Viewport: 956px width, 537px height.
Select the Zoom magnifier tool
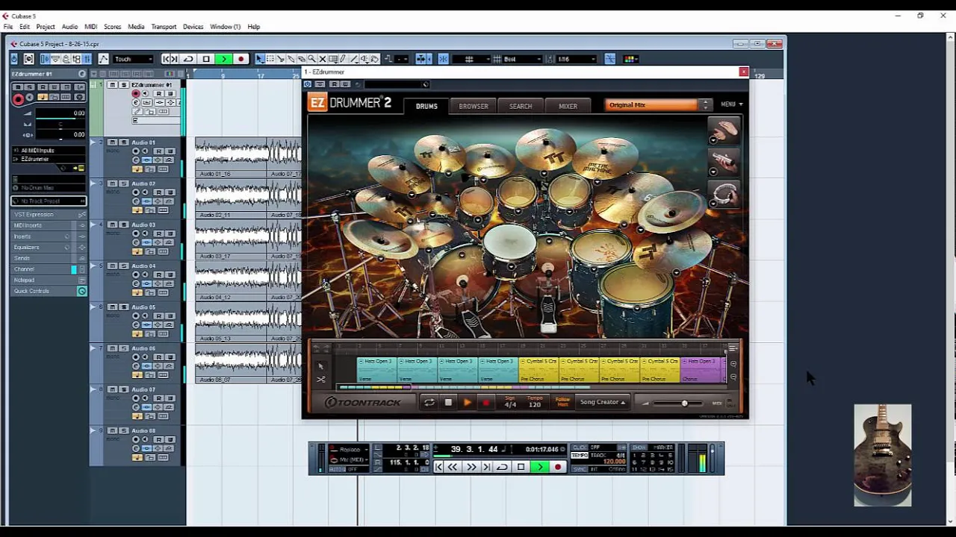[312, 59]
